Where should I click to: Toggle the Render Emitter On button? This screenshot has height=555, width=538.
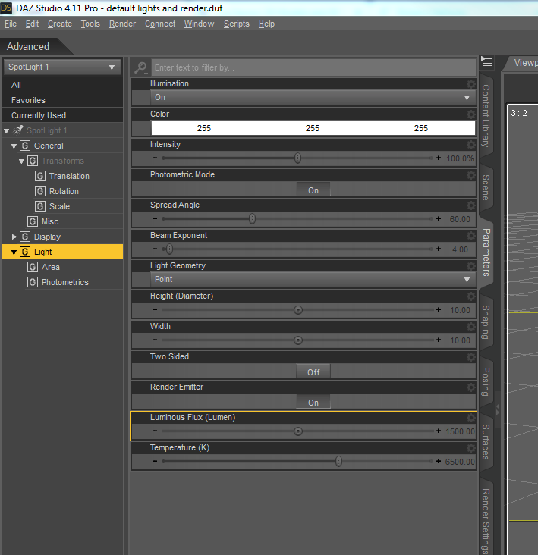click(x=313, y=402)
